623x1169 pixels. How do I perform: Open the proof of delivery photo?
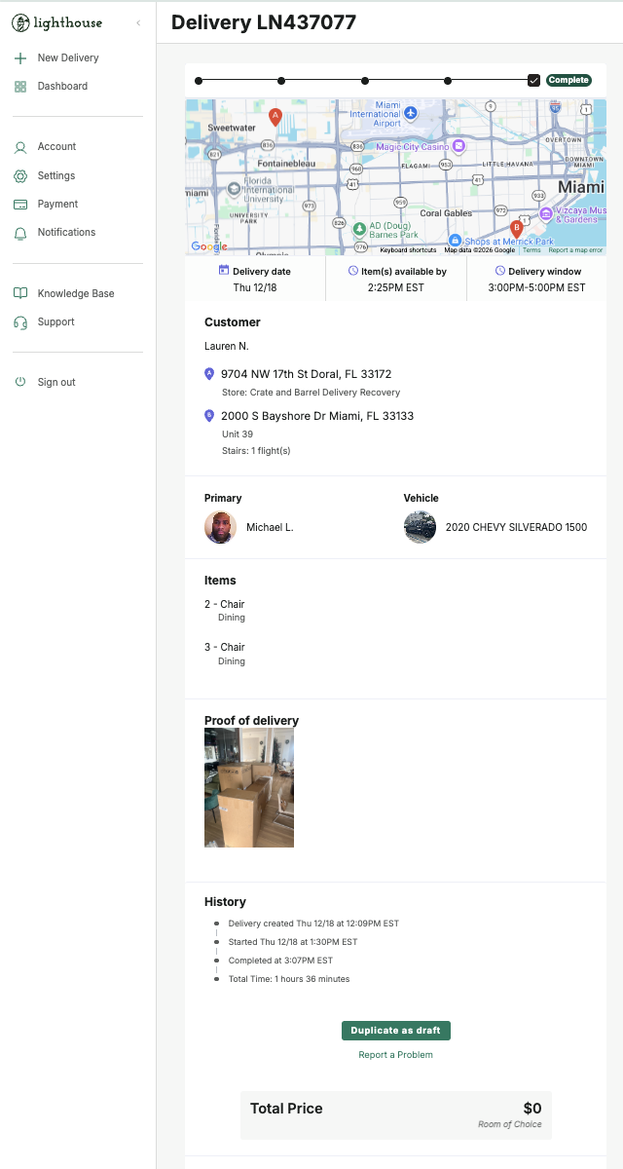click(249, 788)
